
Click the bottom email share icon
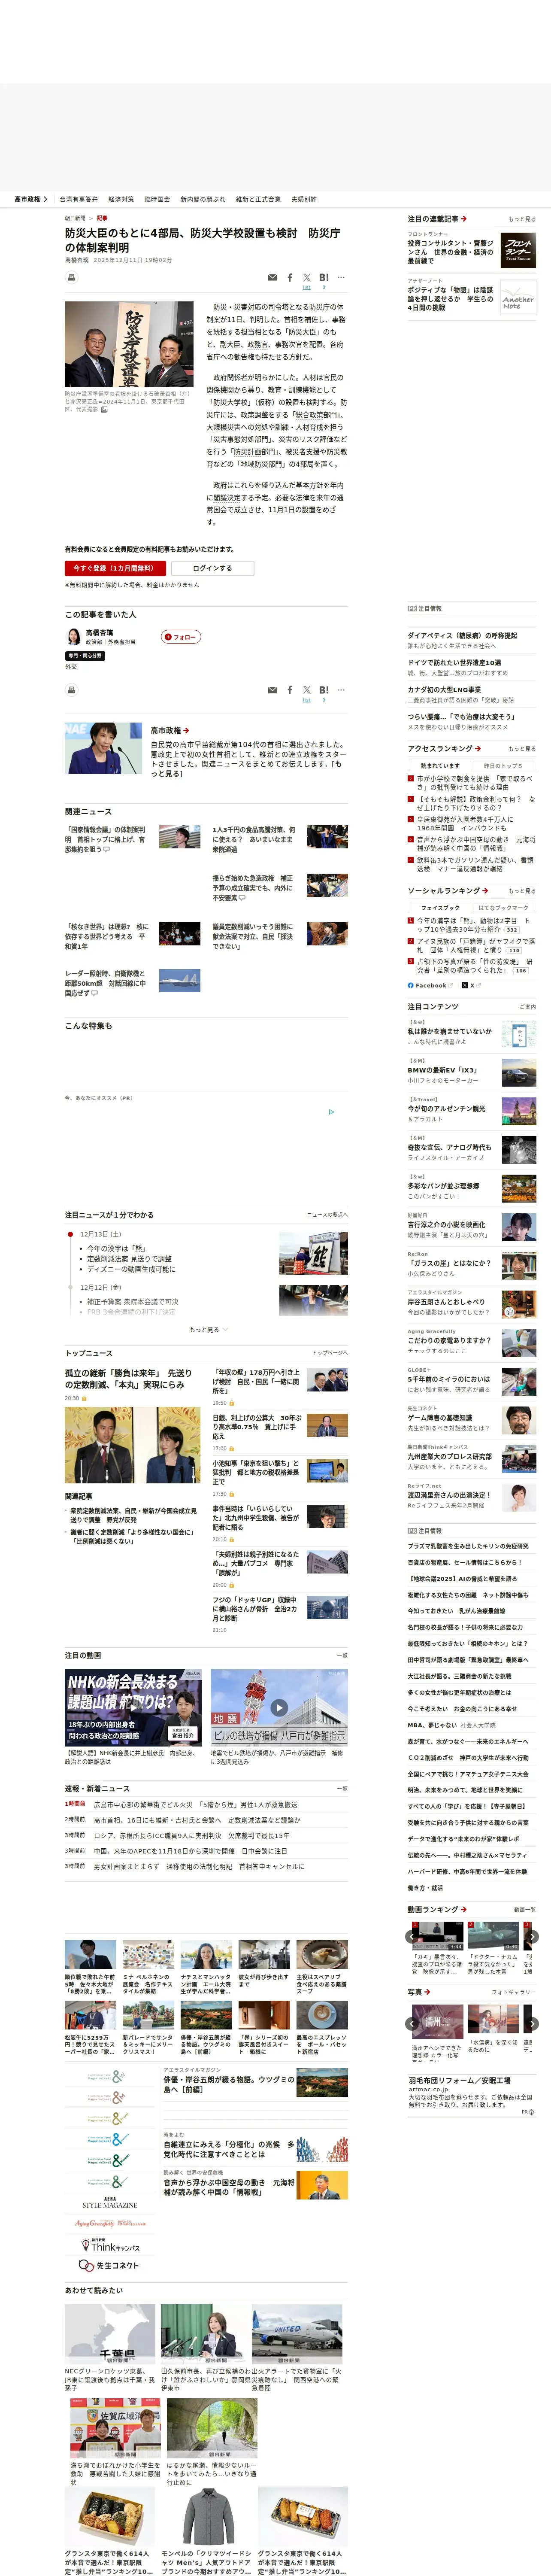coord(272,690)
